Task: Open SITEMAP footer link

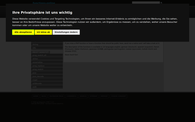Action: [94, 96]
